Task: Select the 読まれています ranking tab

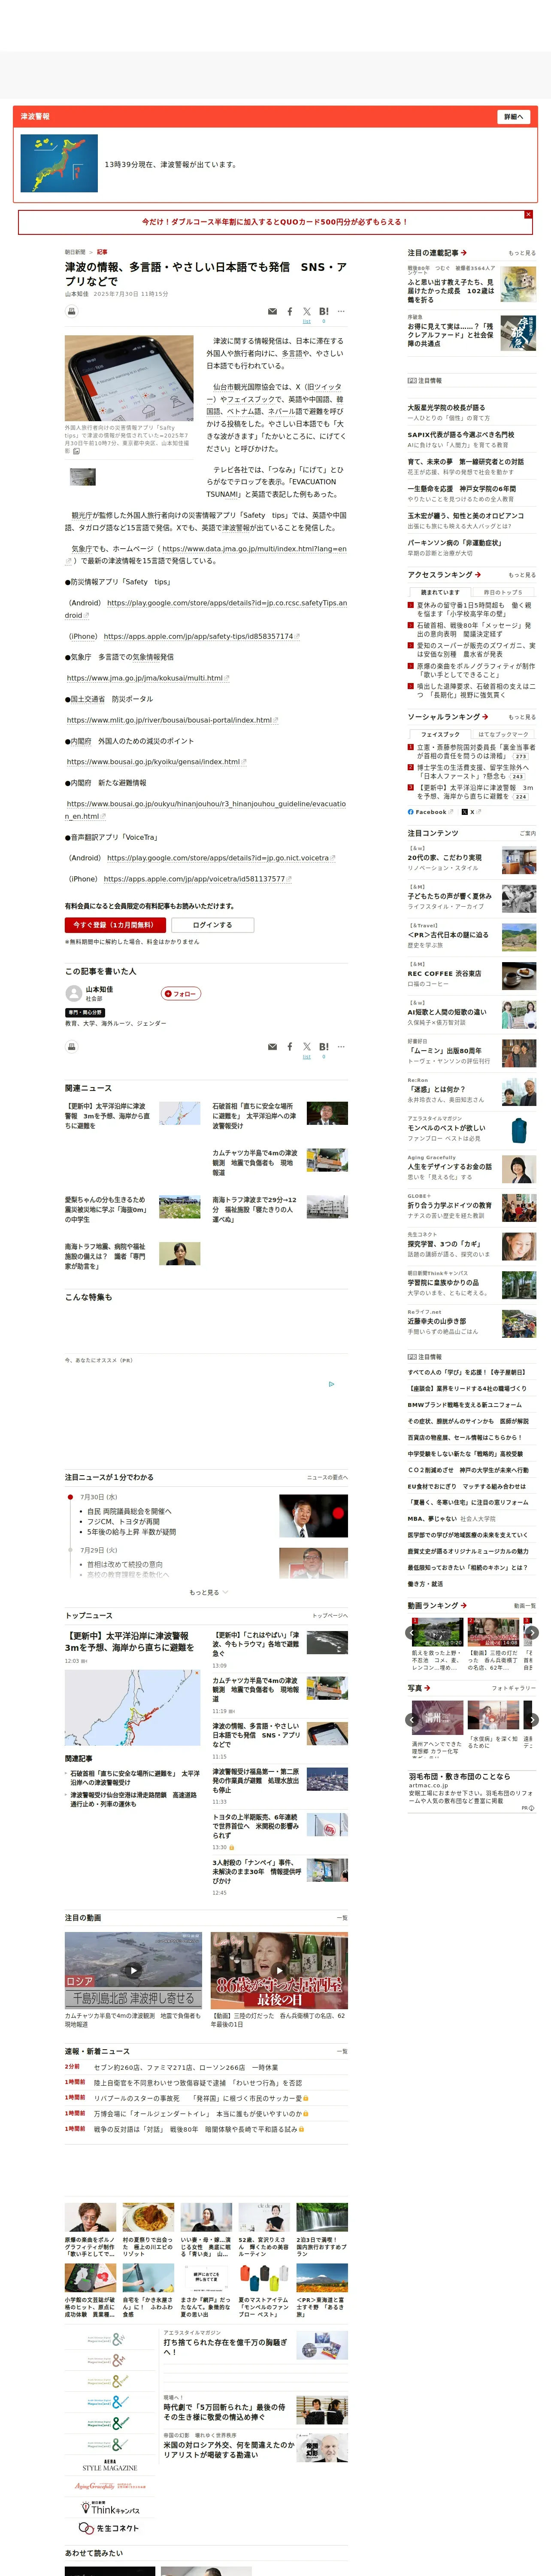Action: (x=440, y=592)
